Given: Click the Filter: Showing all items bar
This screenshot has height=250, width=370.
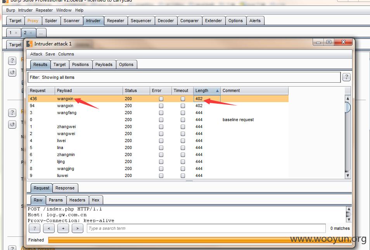Looking at the screenshot, I should (184, 77).
